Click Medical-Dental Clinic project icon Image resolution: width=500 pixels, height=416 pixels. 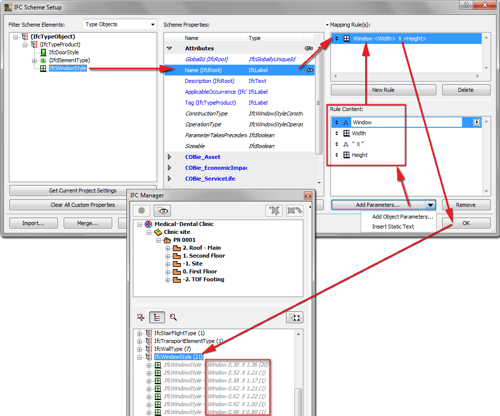point(148,224)
